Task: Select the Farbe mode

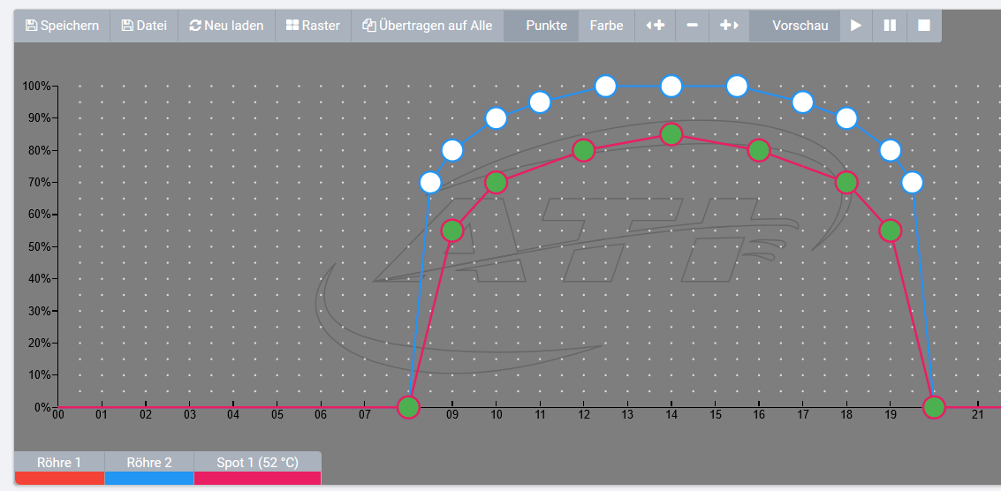Action: (606, 26)
